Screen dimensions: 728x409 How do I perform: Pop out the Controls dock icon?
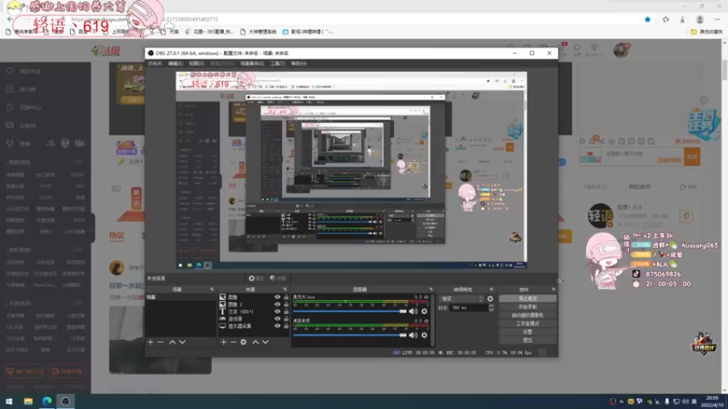[553, 289]
